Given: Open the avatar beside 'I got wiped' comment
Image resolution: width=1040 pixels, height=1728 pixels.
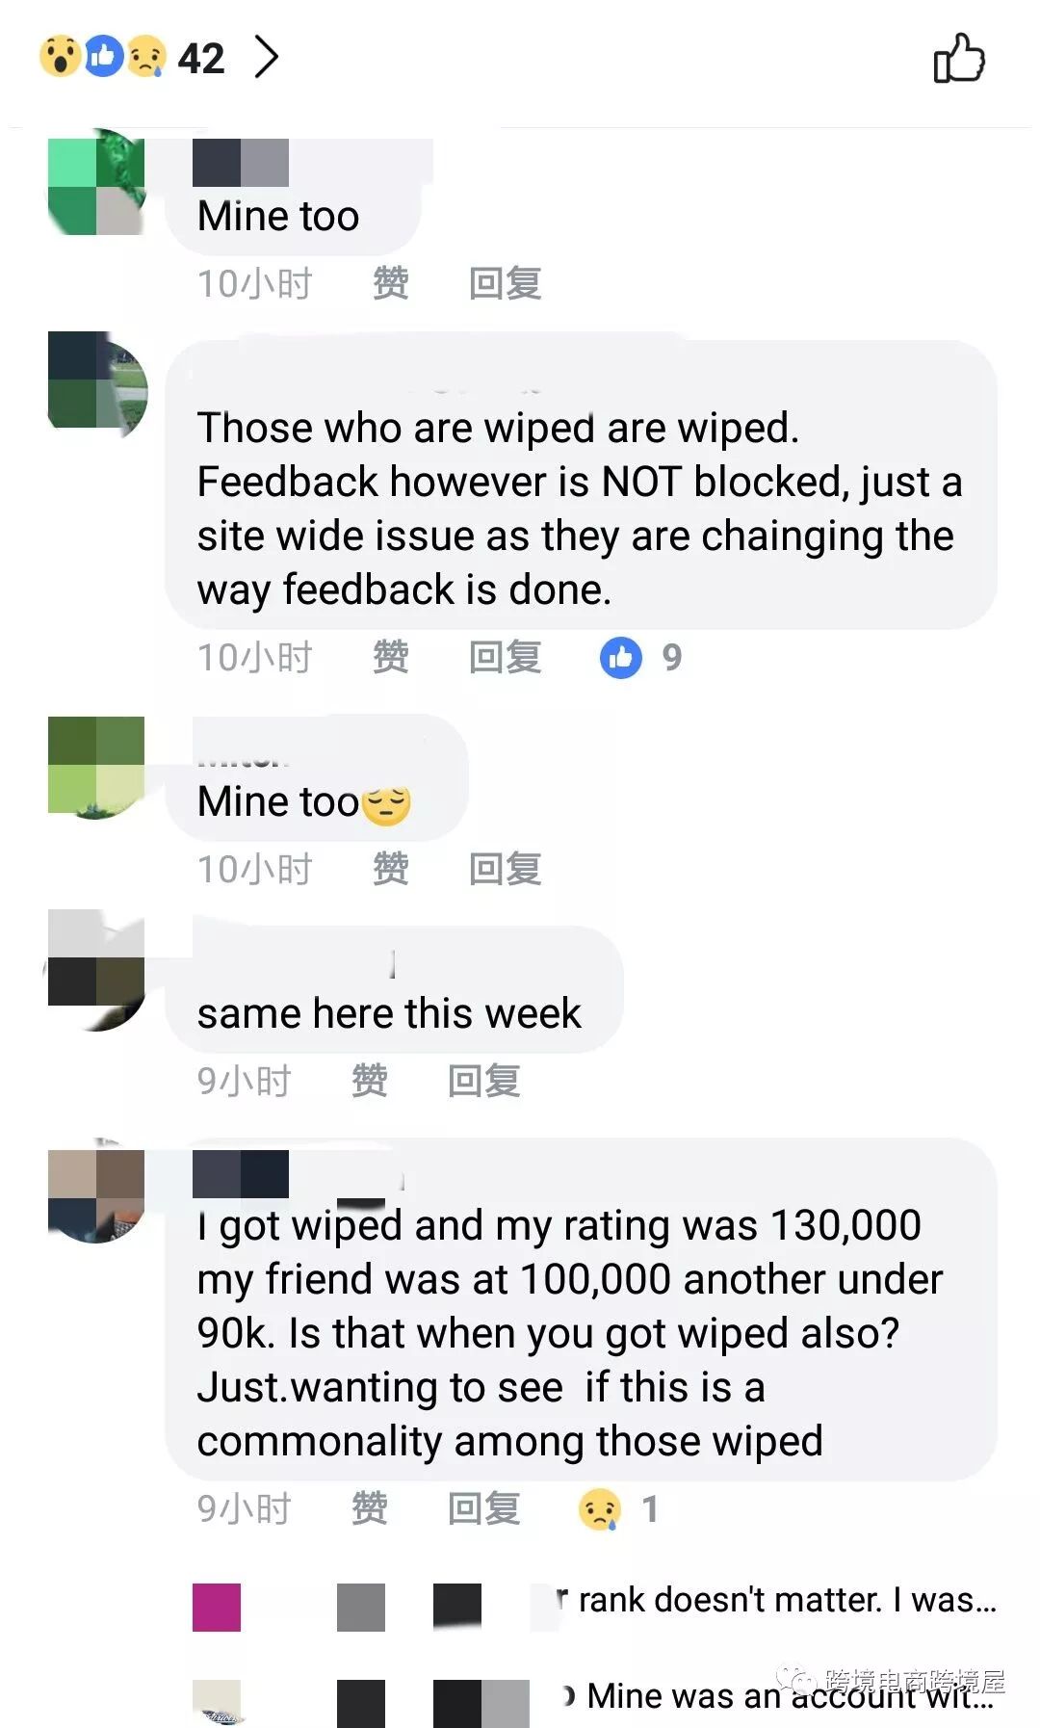Looking at the screenshot, I should (x=96, y=1194).
